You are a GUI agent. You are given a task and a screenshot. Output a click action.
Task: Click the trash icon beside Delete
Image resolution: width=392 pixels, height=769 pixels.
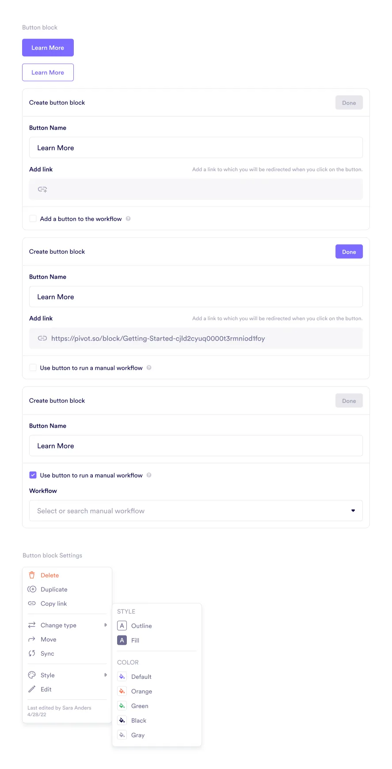[x=32, y=575]
